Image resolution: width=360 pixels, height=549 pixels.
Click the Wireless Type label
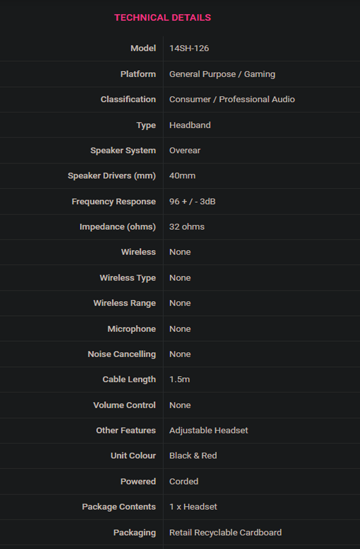pos(128,278)
